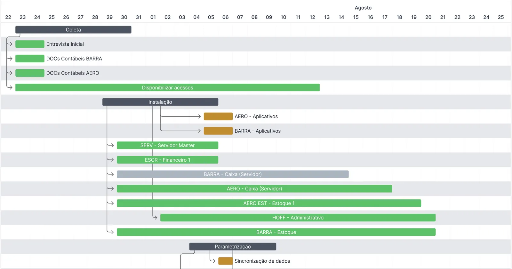Viewport: 512px width, 269px height.
Task: Select the gray BARRA - Caixa (Servidor) bar
Action: pos(233,174)
